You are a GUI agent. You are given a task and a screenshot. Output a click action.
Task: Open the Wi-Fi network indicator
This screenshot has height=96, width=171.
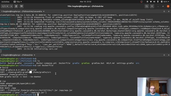point(151,2)
